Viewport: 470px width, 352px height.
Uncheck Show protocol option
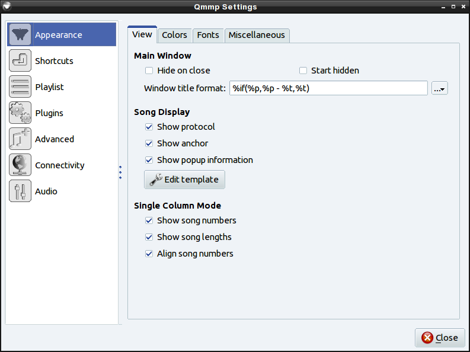149,127
